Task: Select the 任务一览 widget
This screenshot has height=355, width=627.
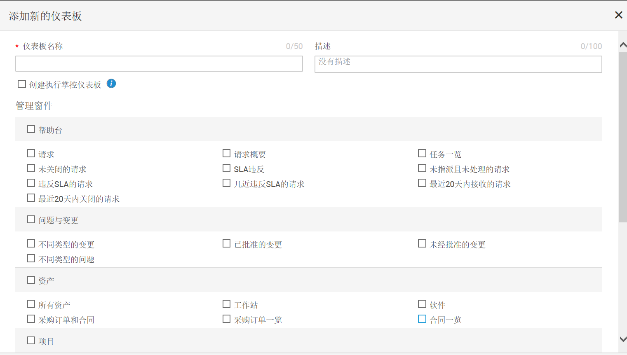Action: tap(422, 154)
